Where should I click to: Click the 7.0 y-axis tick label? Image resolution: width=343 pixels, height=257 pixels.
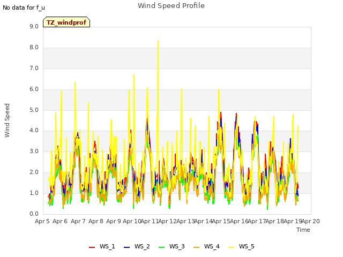coord(34,68)
